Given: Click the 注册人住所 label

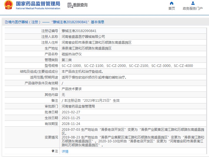Looking at the screenshot, I should (50, 43).
